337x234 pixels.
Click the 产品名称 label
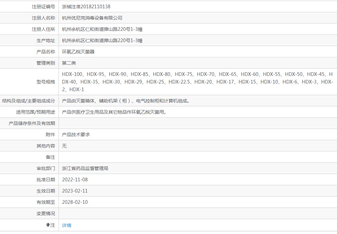[46, 52]
